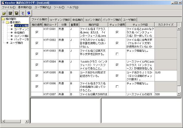Click the reload arrows toolbar icon
The image size is (183, 128).
[23, 13]
